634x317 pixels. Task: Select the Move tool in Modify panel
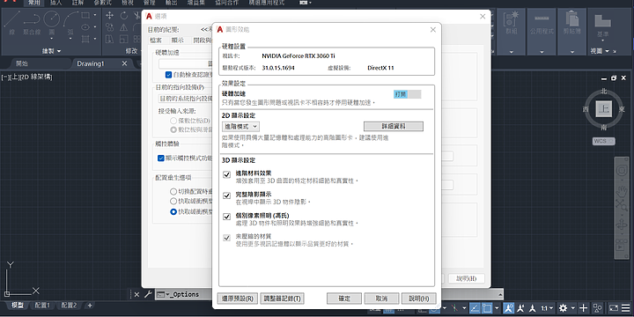tap(109, 15)
